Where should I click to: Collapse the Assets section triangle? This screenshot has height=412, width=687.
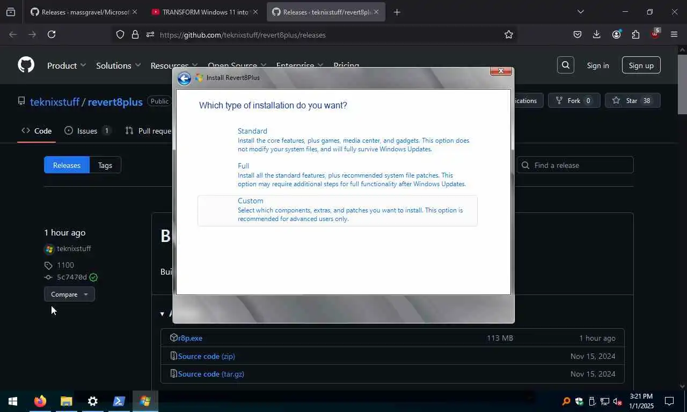click(x=162, y=314)
